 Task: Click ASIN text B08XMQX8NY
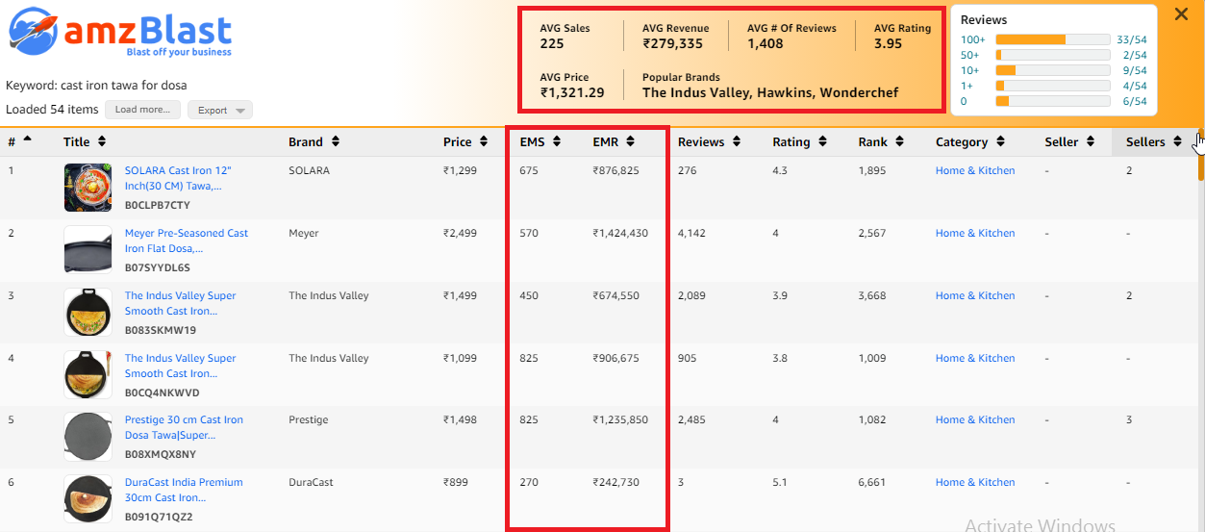[x=161, y=454]
